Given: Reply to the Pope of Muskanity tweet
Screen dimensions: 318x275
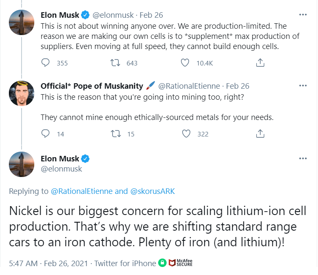Looking at the screenshot, I should (x=45, y=133).
